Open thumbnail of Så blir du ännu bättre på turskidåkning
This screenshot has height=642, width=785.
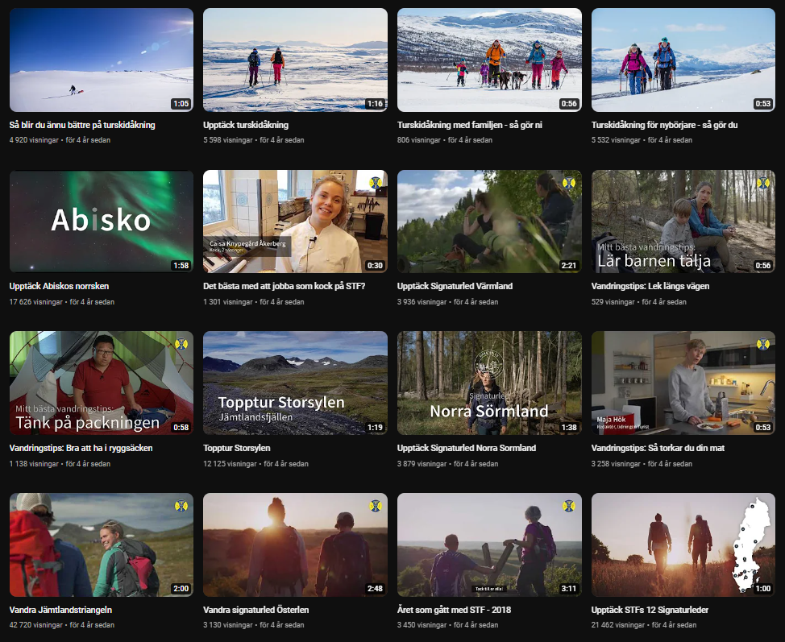[x=101, y=60]
